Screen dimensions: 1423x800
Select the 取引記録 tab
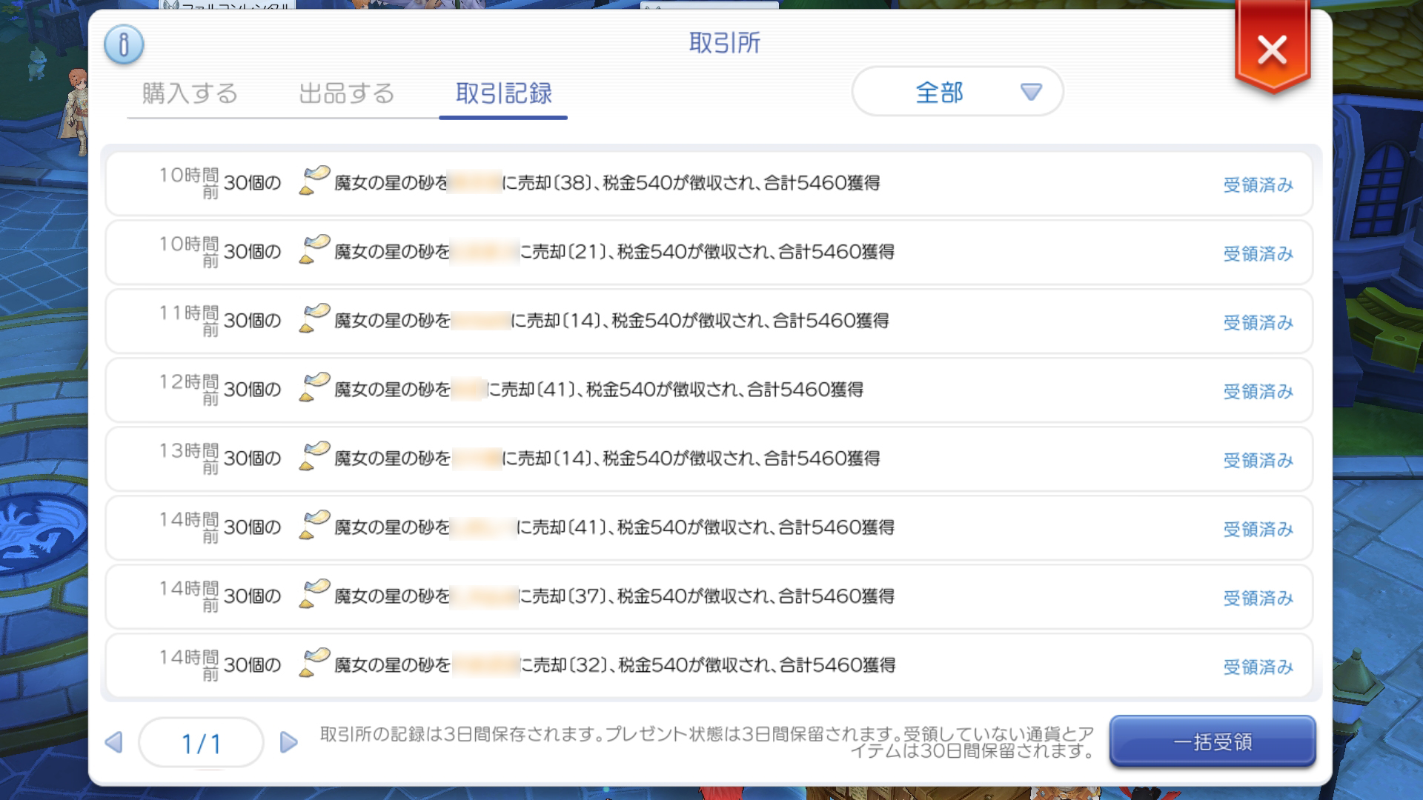point(503,93)
